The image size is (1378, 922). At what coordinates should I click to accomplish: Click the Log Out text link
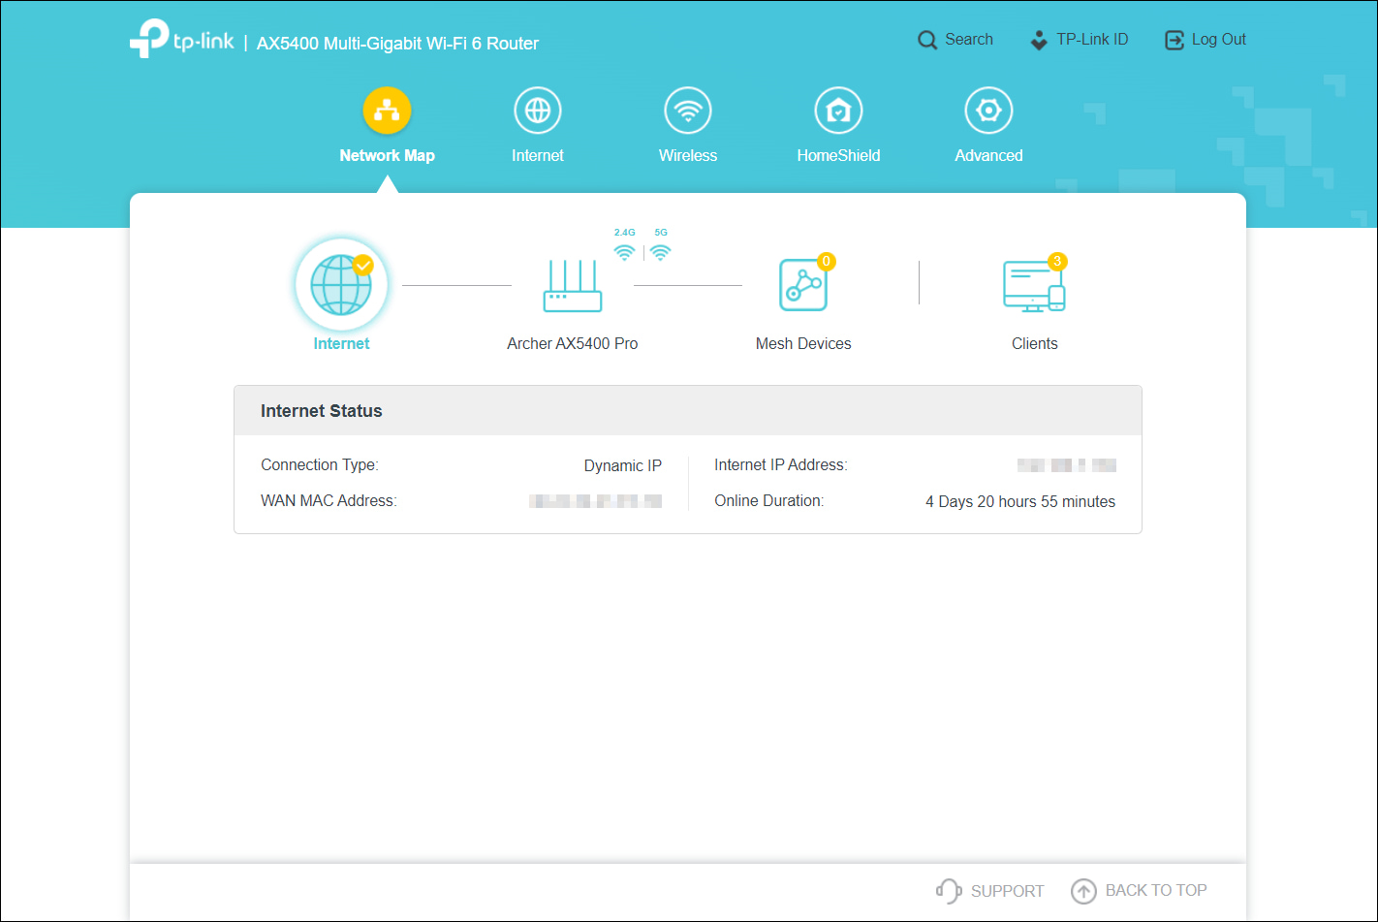(1219, 40)
